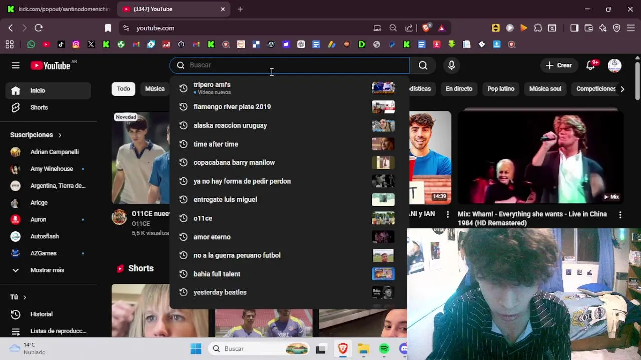641x360 pixels.
Task: Expand the Tú section
Action: (x=18, y=297)
